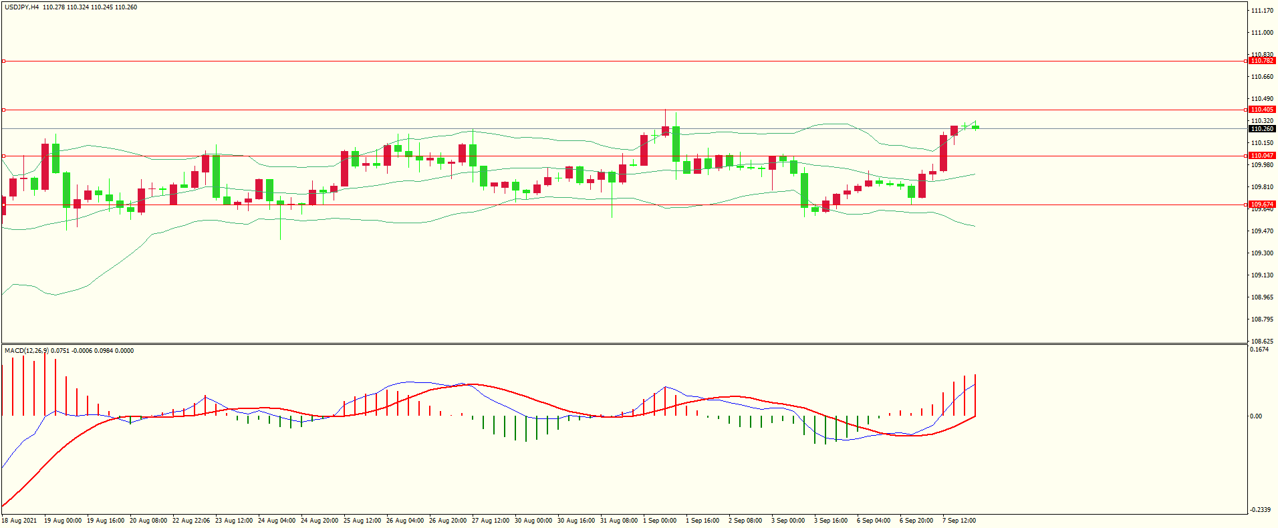This screenshot has height=528, width=1278.
Task: Select left anchor handle of 109.674 line
Action: 4,205
